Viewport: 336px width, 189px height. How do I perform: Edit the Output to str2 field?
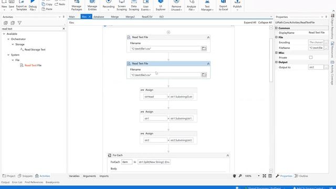tap(316, 67)
